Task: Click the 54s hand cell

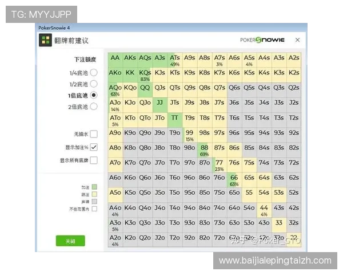Action: 264,195
